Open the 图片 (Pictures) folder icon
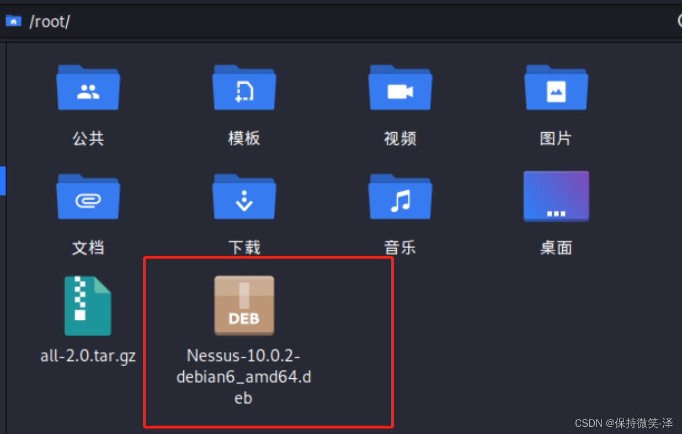Image resolution: width=682 pixels, height=434 pixels. [x=556, y=88]
